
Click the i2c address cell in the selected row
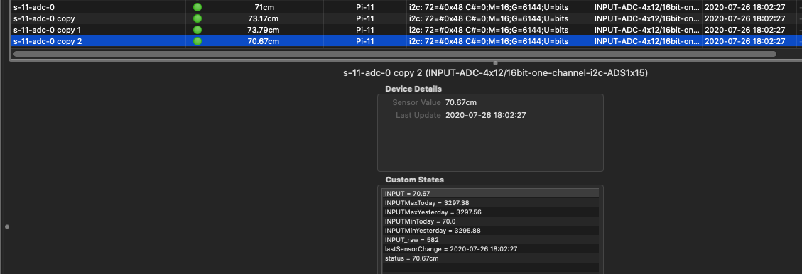click(x=489, y=41)
